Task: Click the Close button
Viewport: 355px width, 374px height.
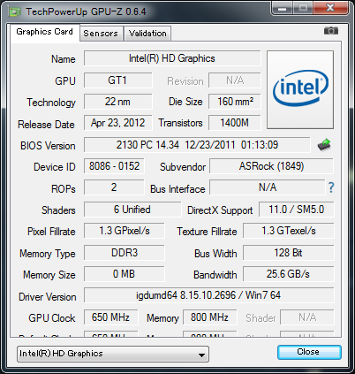Action: tap(309, 352)
